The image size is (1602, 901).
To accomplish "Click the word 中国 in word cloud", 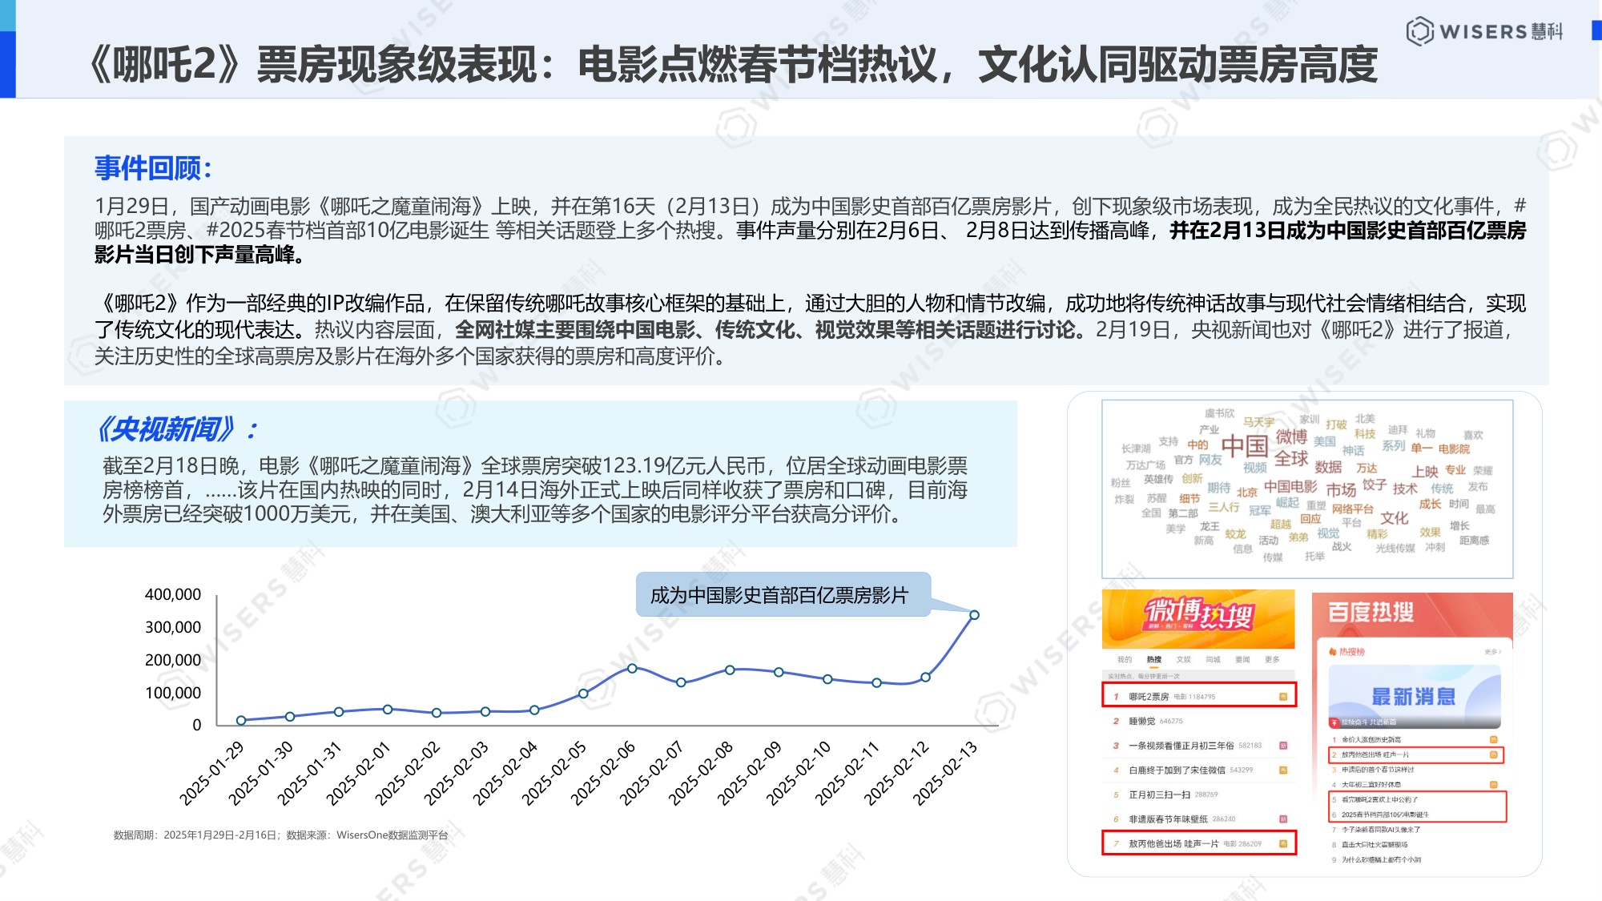I will click(x=1245, y=446).
